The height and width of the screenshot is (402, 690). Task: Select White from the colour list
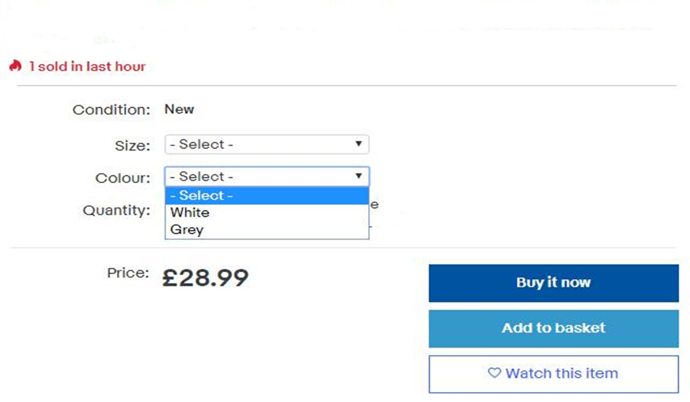click(x=190, y=213)
